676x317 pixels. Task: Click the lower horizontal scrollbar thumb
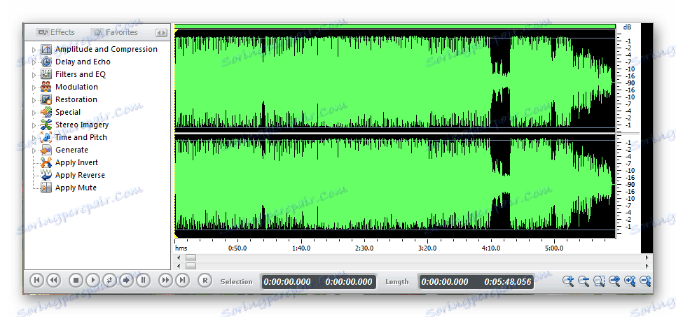pos(191,265)
